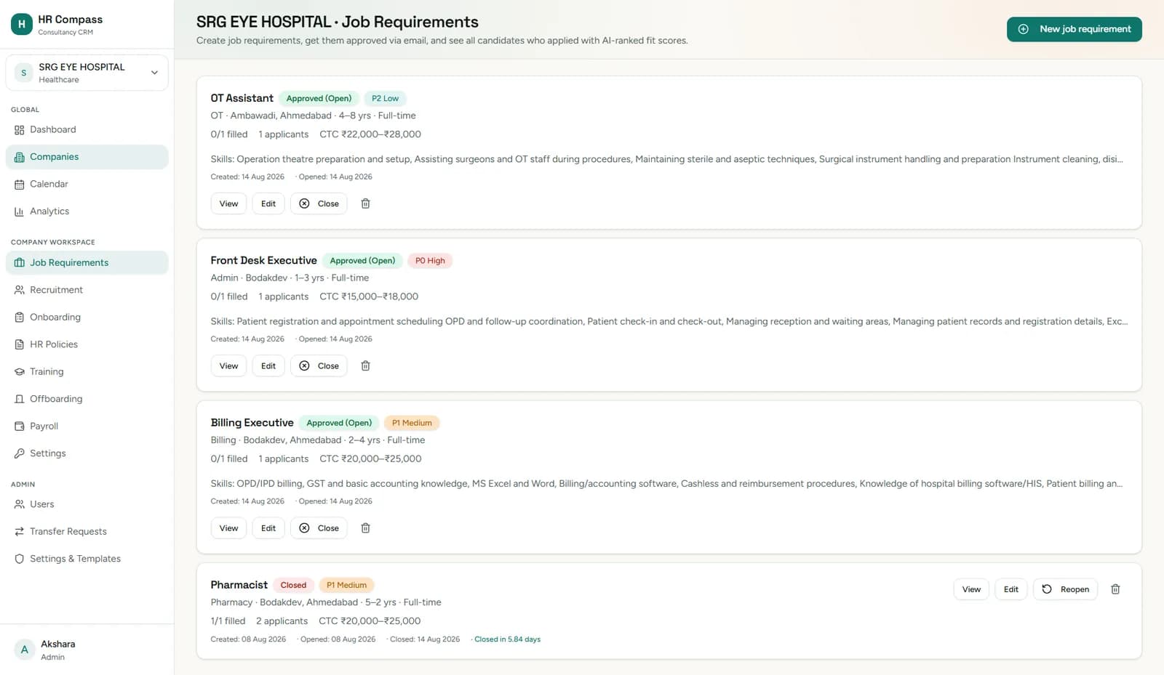Viewport: 1164px width, 675px height.
Task: View the OT Assistant requirement
Action: pos(228,203)
